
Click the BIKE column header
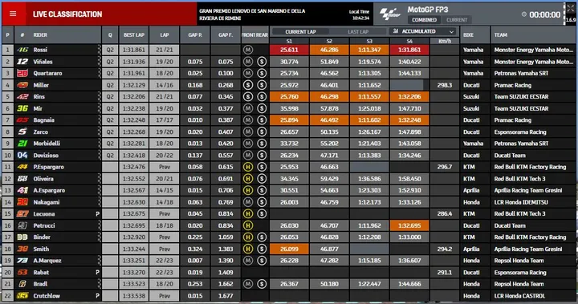pyautogui.click(x=468, y=35)
